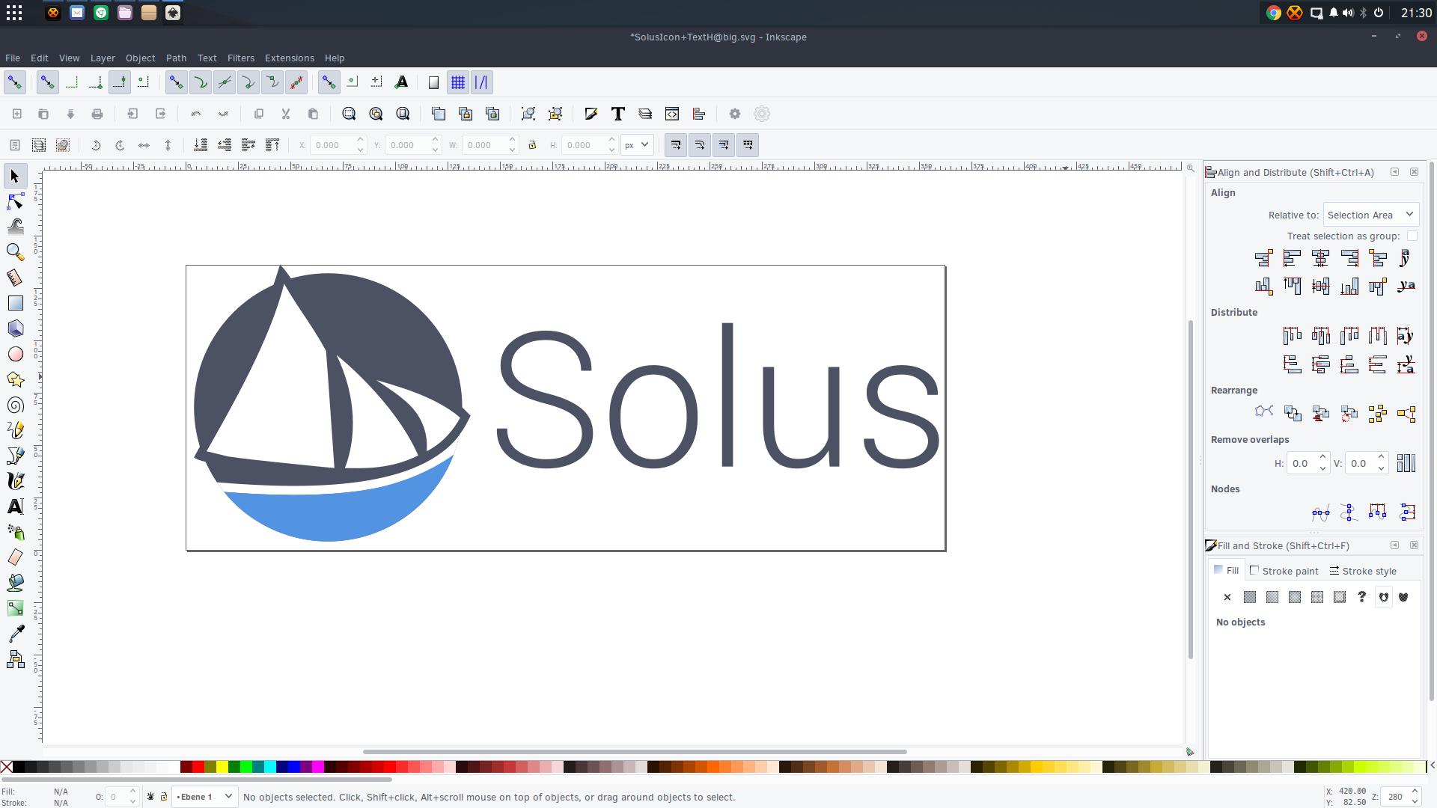Toggle scale stroke width with object
Image resolution: width=1437 pixels, height=808 pixels.
(676, 145)
